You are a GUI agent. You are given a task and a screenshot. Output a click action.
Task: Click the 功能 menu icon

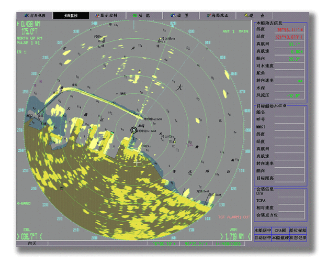point(135,16)
